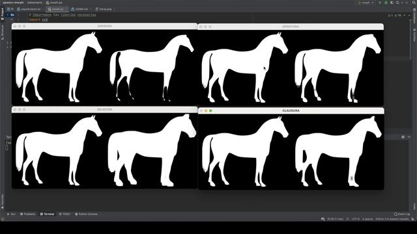Viewport: 417px width, 234px height.
Task: Click the closed horse image in CLAUSURA window
Action: click(338, 151)
